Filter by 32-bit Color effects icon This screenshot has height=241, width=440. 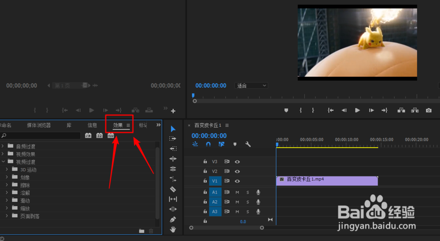(x=99, y=136)
